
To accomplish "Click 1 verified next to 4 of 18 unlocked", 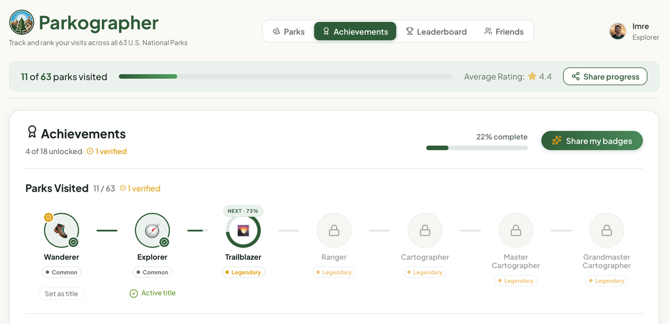I will tap(107, 151).
